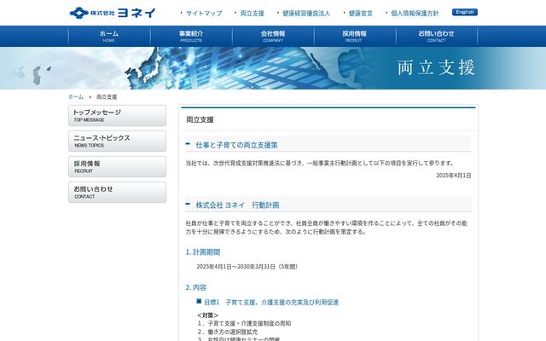Switch site language with English button
The width and height of the screenshot is (546, 341).
(465, 12)
